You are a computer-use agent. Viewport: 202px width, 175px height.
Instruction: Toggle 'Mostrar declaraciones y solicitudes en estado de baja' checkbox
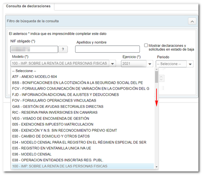pos(146,45)
